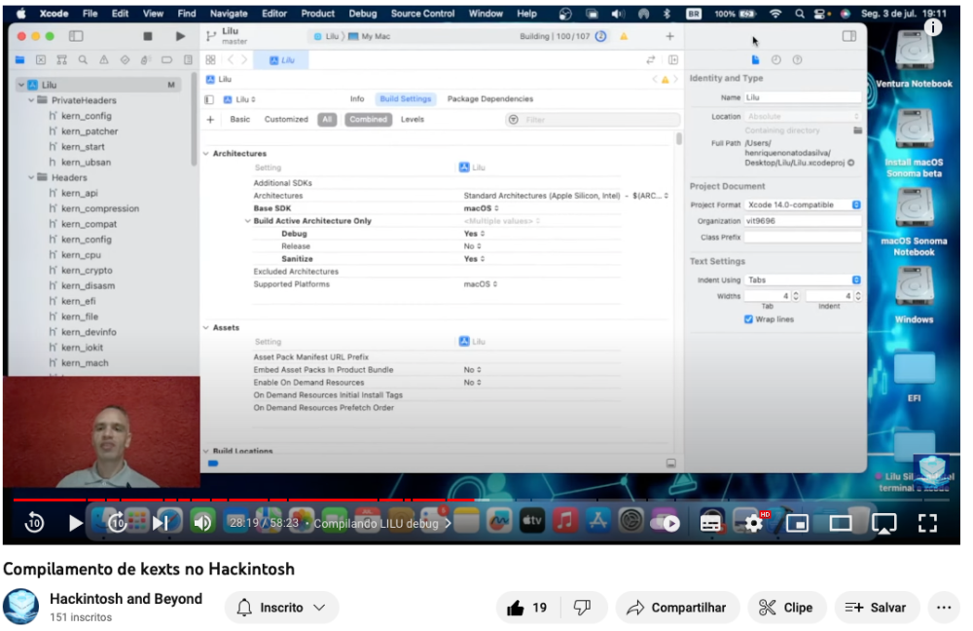This screenshot has height=631, width=973.
Task: Open the test navigator diamond icon
Action: 125,60
